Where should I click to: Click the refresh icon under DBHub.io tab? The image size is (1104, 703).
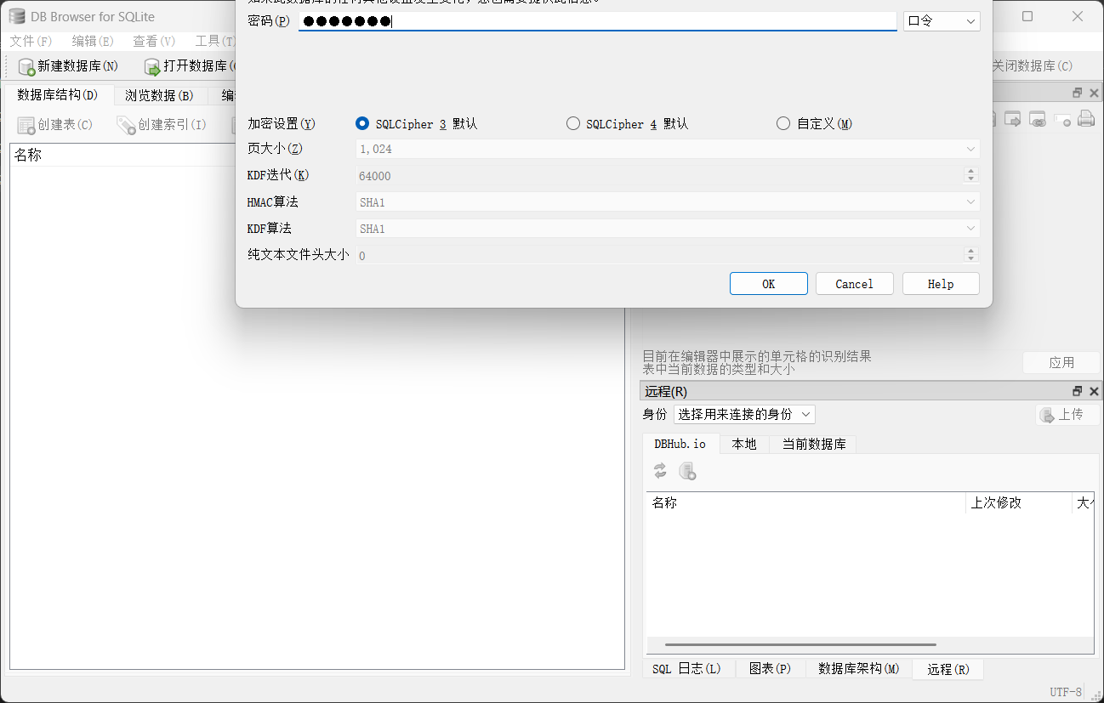point(660,471)
